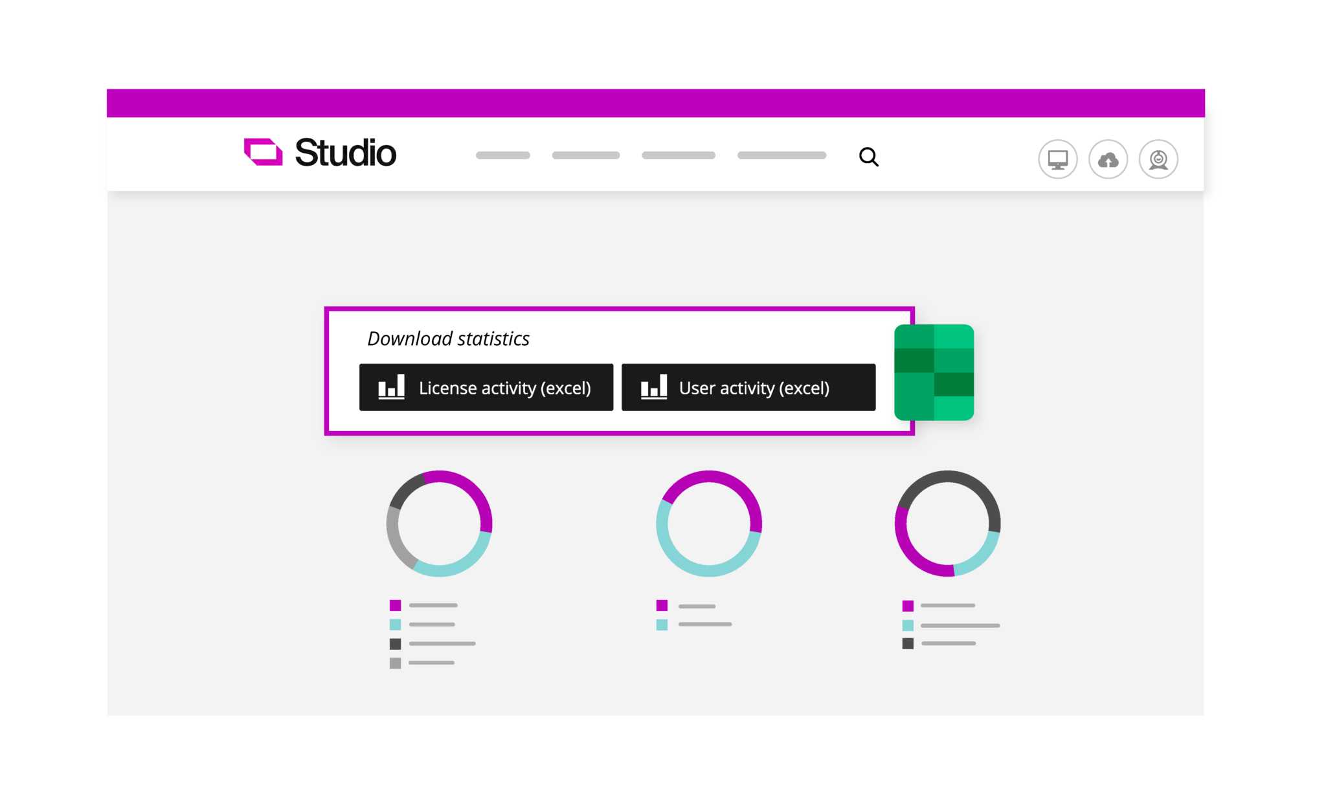Viewport: 1326px width, 798px height.
Task: Click light gray legend swatch under left chart
Action: pyautogui.click(x=395, y=663)
